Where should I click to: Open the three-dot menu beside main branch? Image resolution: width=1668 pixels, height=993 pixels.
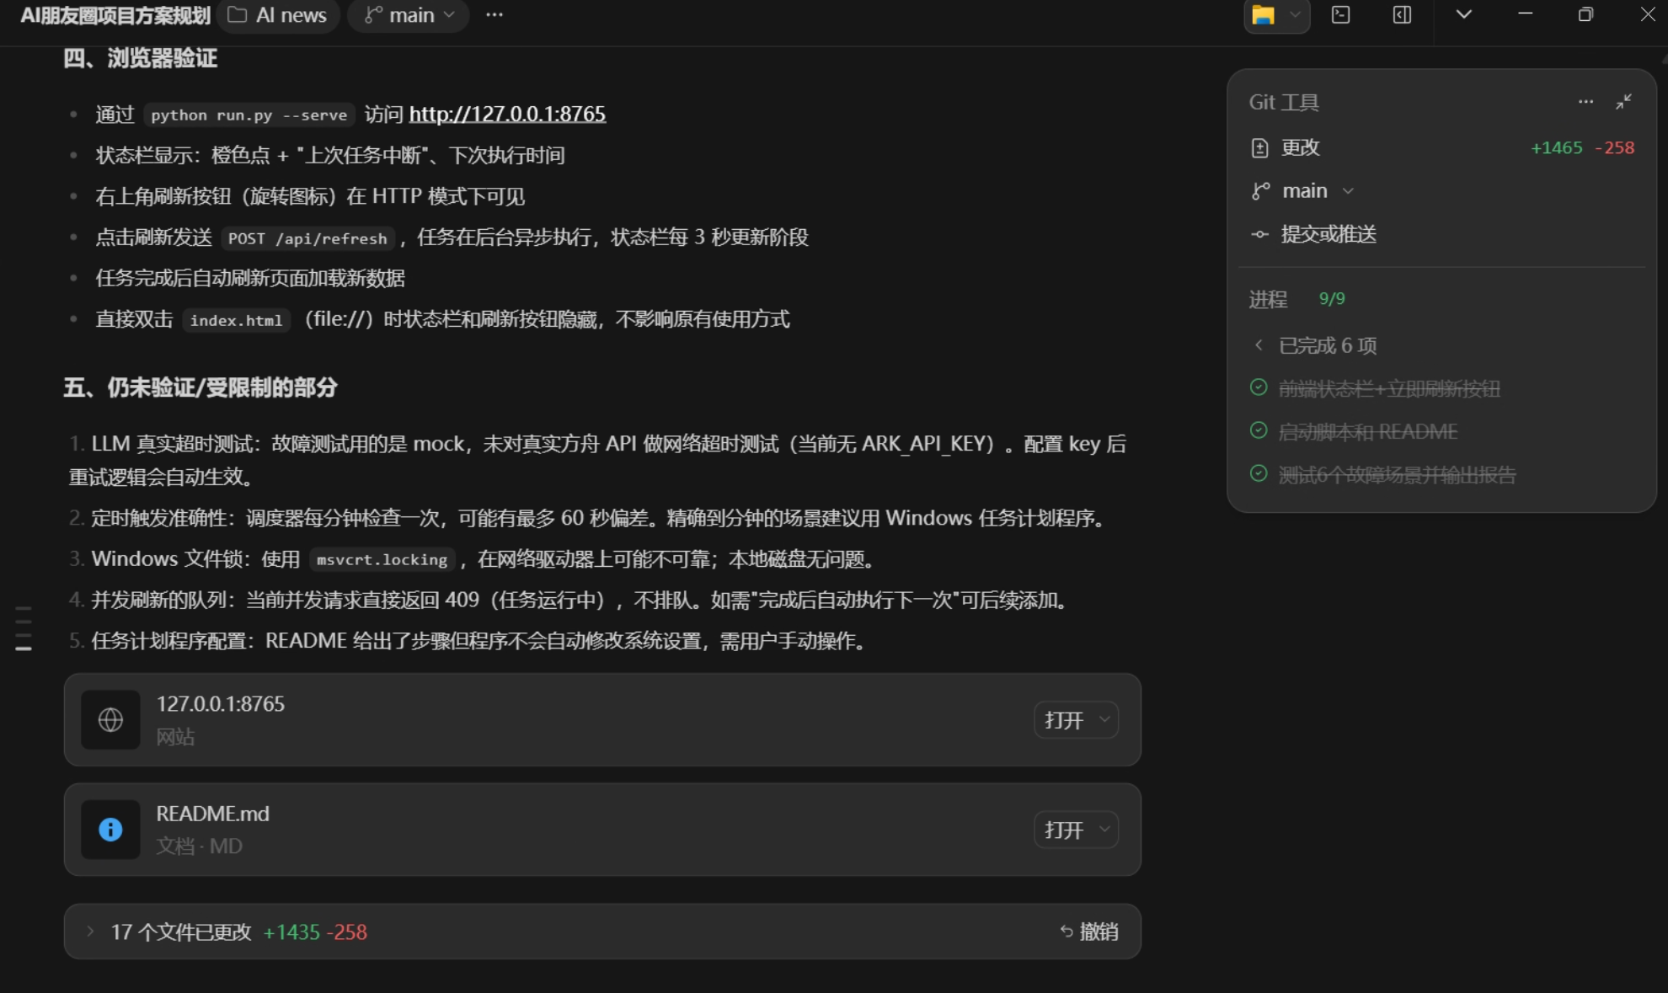coord(495,15)
